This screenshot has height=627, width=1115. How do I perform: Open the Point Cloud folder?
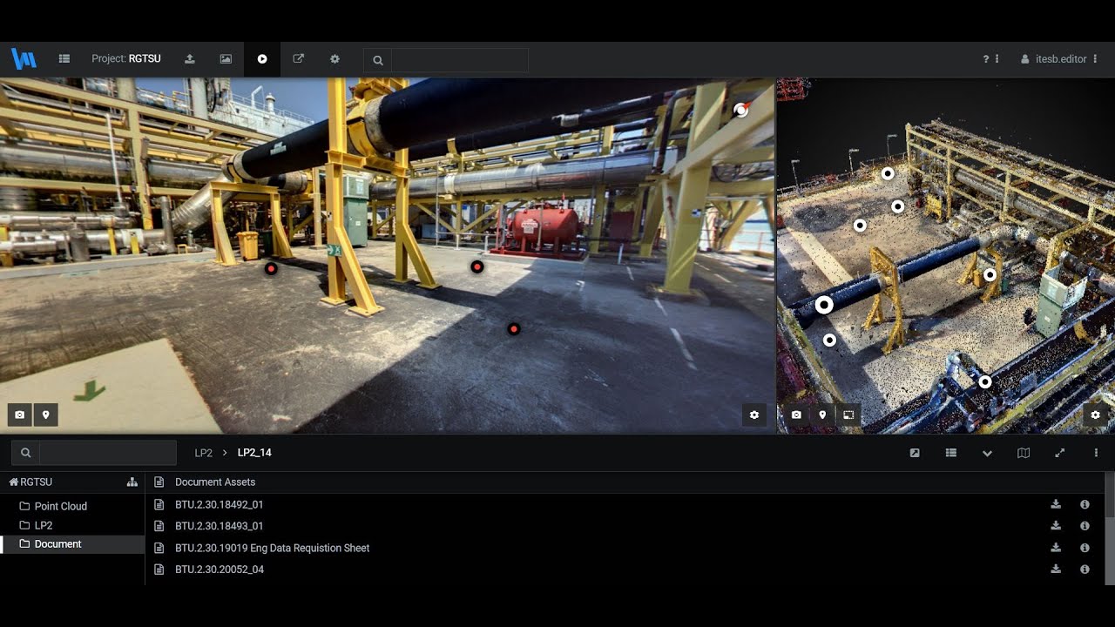coord(61,506)
